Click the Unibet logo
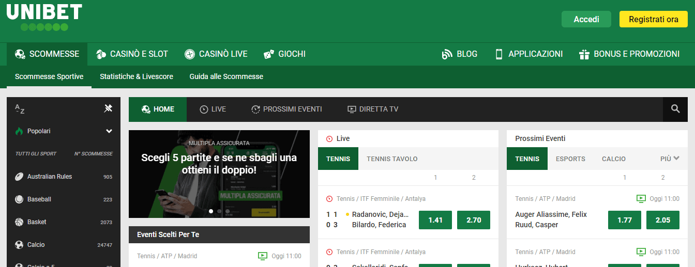The height and width of the screenshot is (267, 695). tap(44, 17)
